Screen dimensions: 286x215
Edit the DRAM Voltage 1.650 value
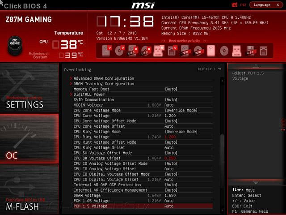170,195
